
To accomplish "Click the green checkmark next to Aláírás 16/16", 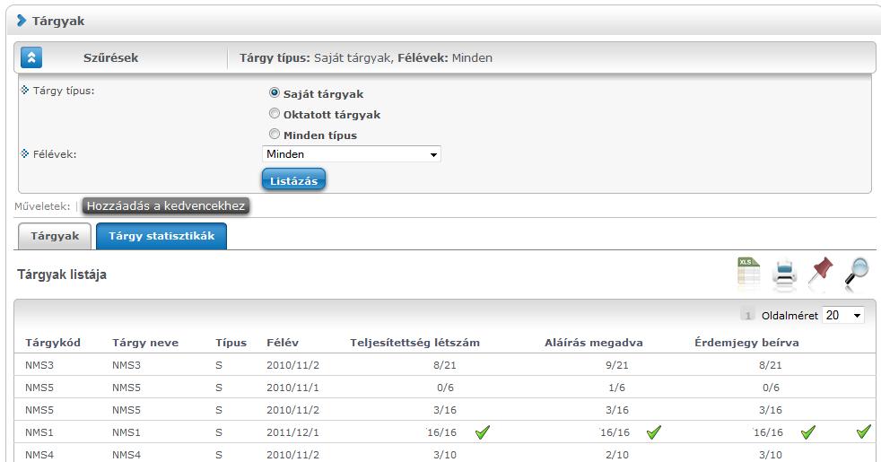I will point(653,431).
